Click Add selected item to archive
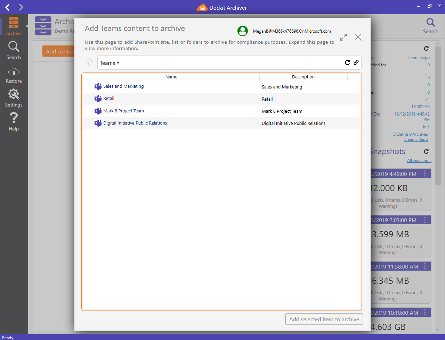Viewport: 445px width, 340px height. (x=324, y=319)
